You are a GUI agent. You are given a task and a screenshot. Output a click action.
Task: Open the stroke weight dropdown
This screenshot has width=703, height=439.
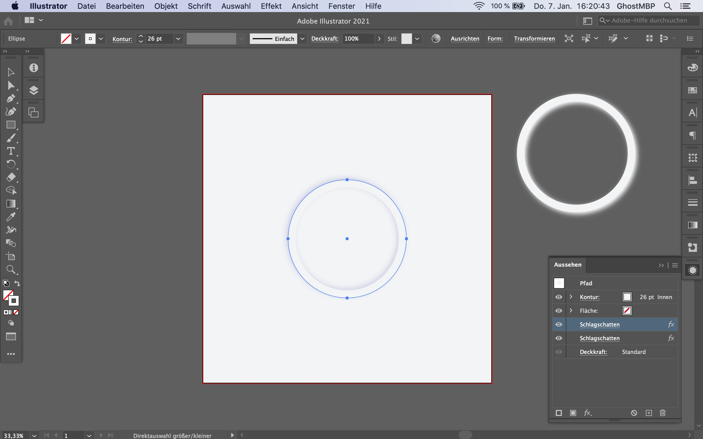178,39
